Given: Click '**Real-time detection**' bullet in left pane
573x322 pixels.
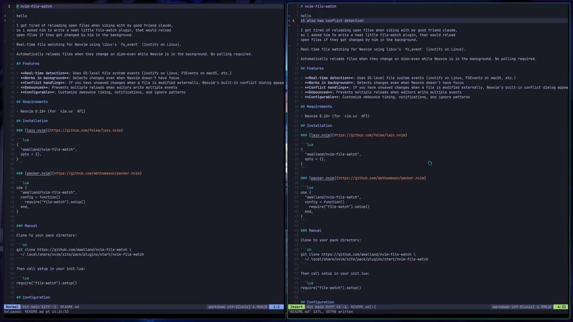Looking at the screenshot, I should [124, 73].
